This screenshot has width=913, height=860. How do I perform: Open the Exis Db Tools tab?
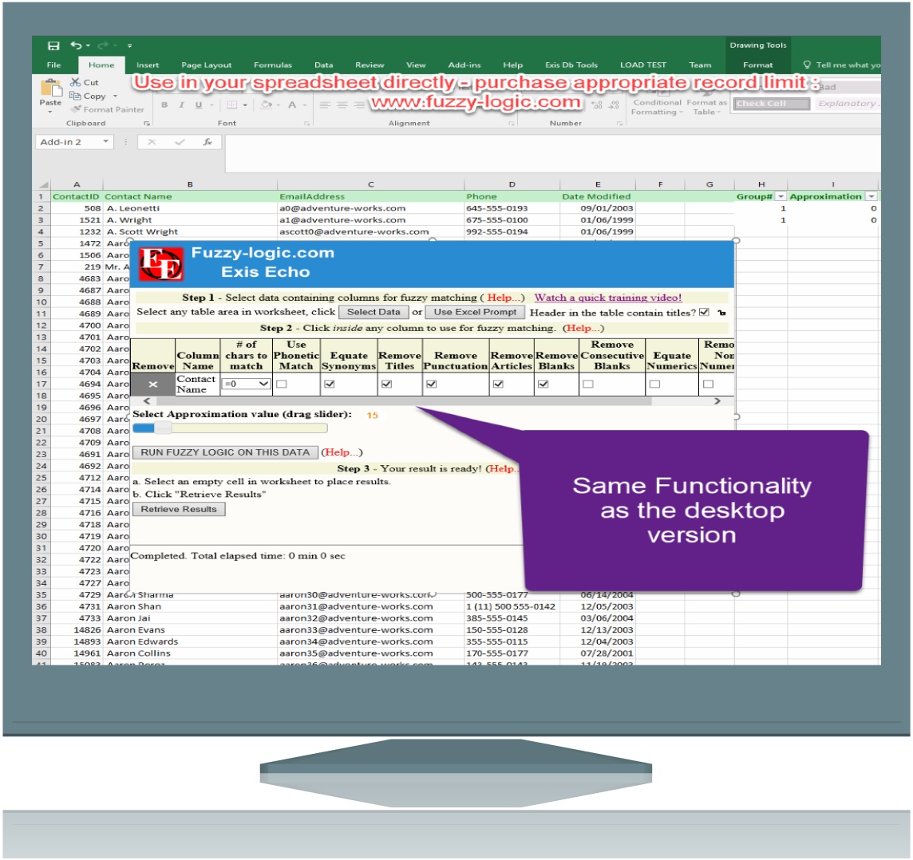point(571,65)
